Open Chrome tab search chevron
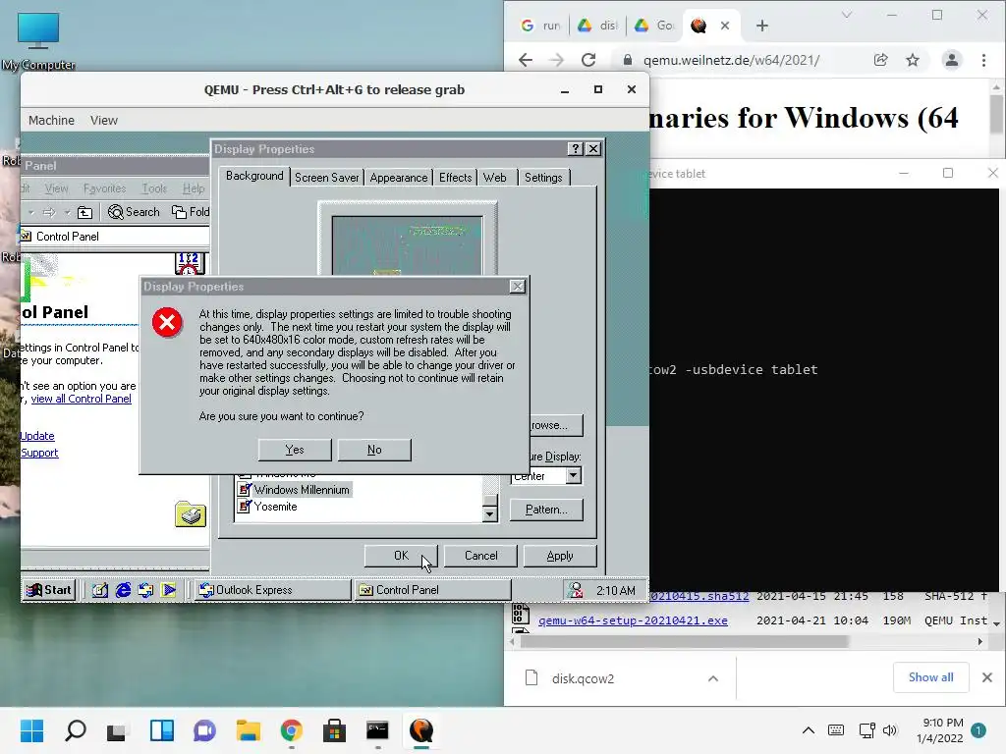This screenshot has width=1006, height=754. click(847, 15)
